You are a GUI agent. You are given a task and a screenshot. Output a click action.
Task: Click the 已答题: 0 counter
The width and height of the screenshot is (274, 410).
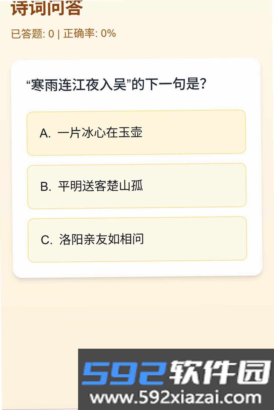tap(32, 34)
